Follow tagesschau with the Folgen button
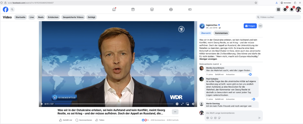 coord(250,26)
